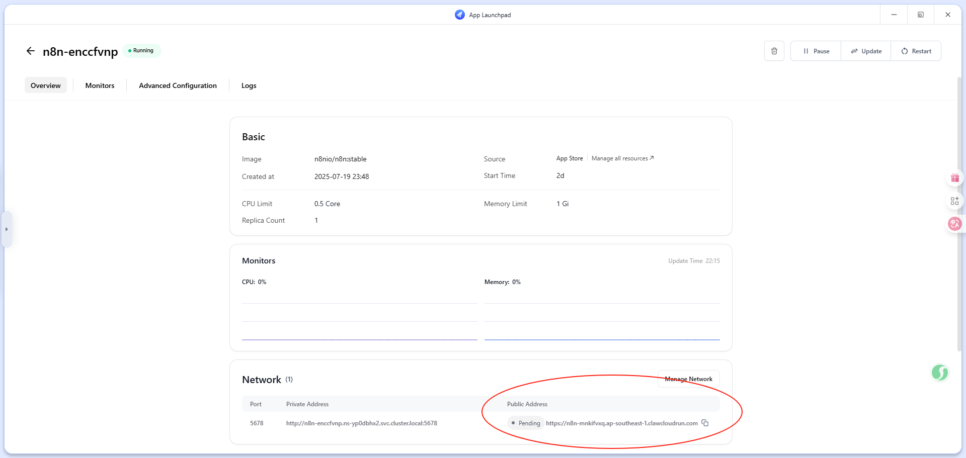This screenshot has width=966, height=458.
Task: Expand the collapsed left side panel
Action: pos(7,229)
